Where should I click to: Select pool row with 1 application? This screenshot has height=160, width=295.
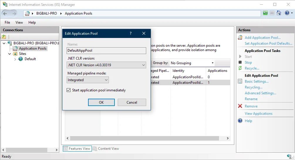[191, 83]
